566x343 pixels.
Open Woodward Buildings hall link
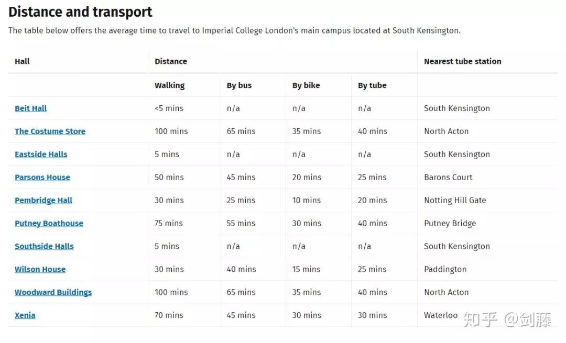tap(53, 293)
